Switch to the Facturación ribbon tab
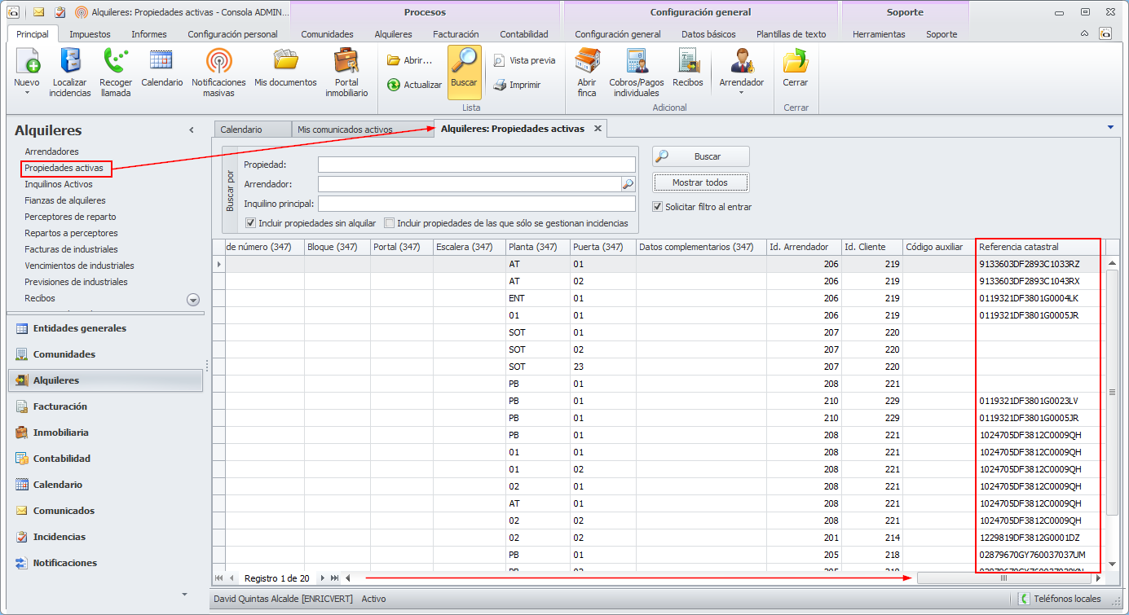The height and width of the screenshot is (615, 1129). coord(456,34)
